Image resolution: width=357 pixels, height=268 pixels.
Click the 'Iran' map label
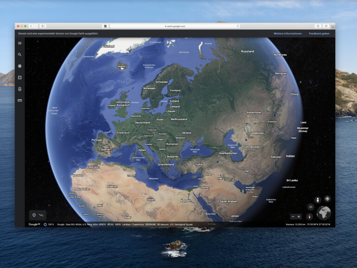tap(247, 171)
